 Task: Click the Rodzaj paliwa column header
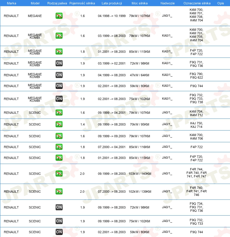(x=57, y=3)
